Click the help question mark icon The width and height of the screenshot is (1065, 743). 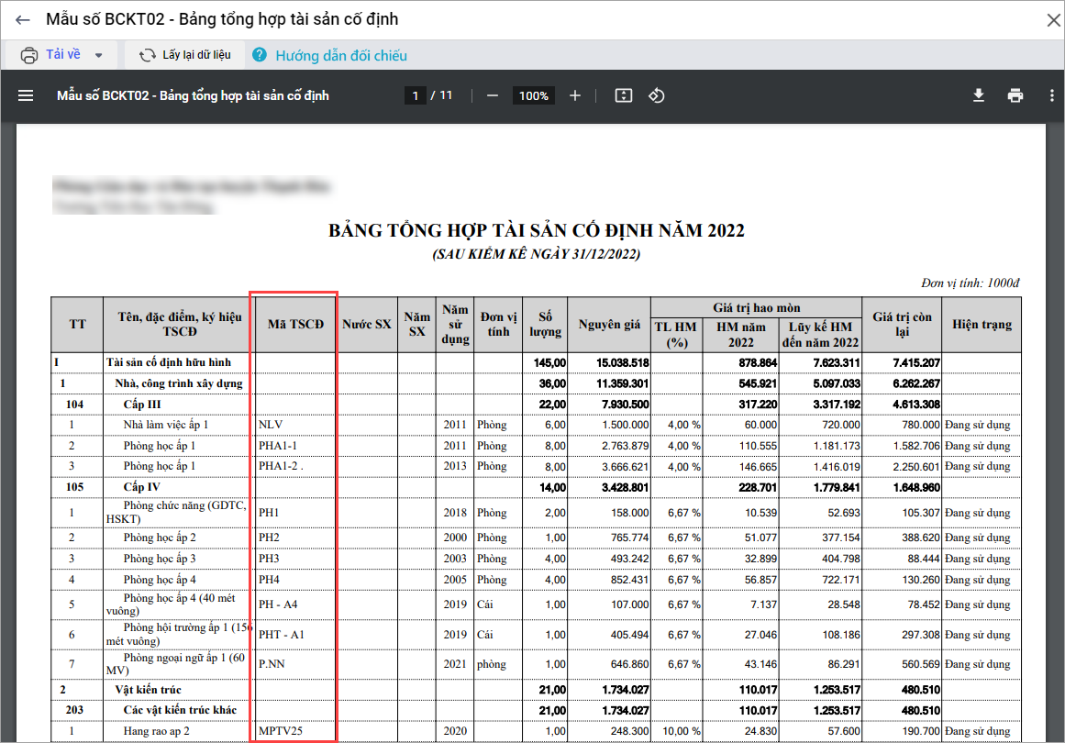260,55
